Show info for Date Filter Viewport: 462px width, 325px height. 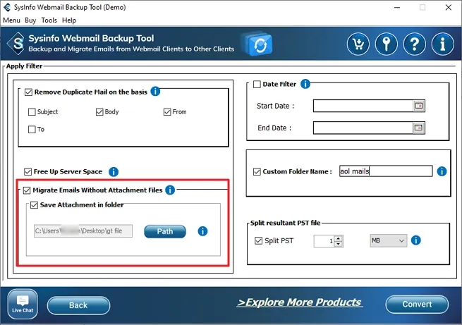pos(305,84)
